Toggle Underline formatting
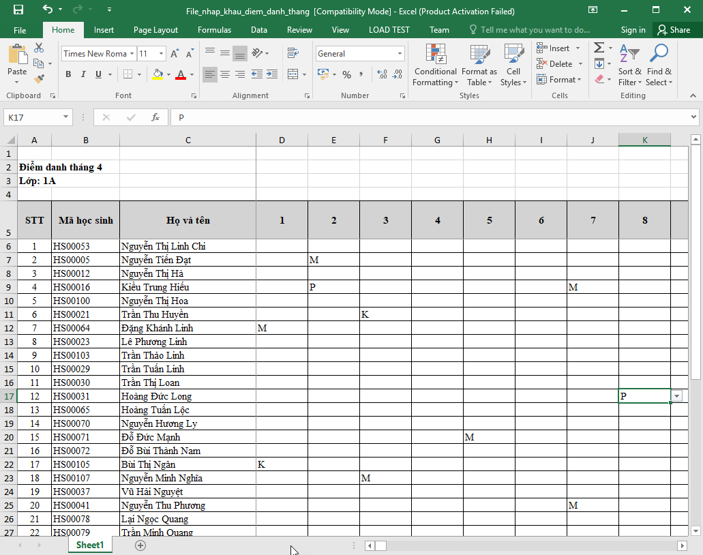 (x=98, y=74)
